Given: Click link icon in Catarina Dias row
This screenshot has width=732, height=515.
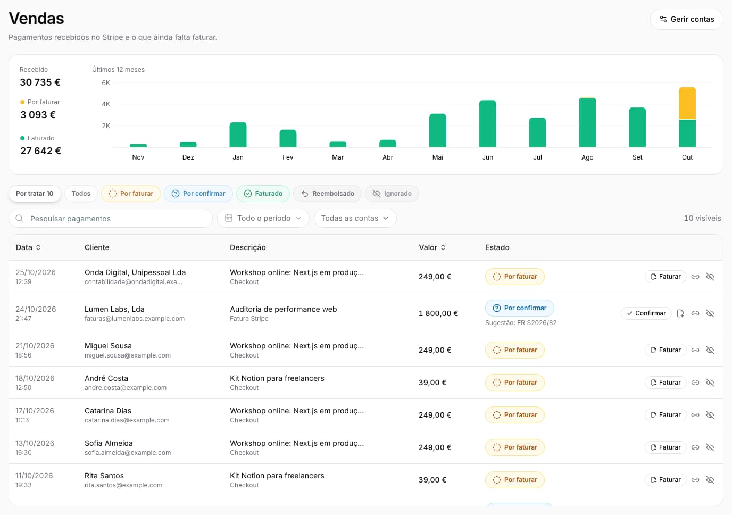Looking at the screenshot, I should [x=695, y=415].
